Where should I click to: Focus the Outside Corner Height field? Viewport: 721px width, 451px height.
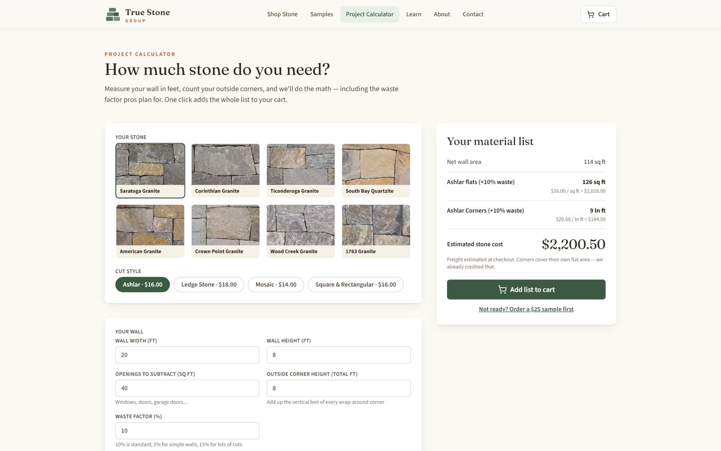[x=339, y=389]
